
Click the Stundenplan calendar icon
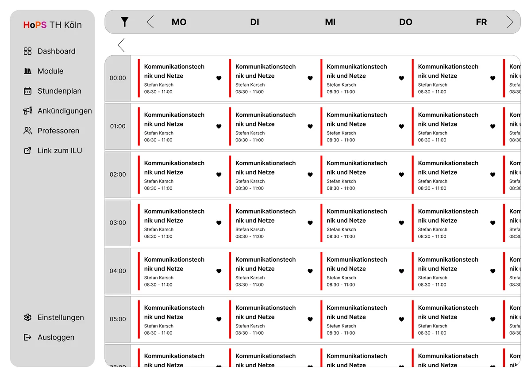(x=27, y=91)
